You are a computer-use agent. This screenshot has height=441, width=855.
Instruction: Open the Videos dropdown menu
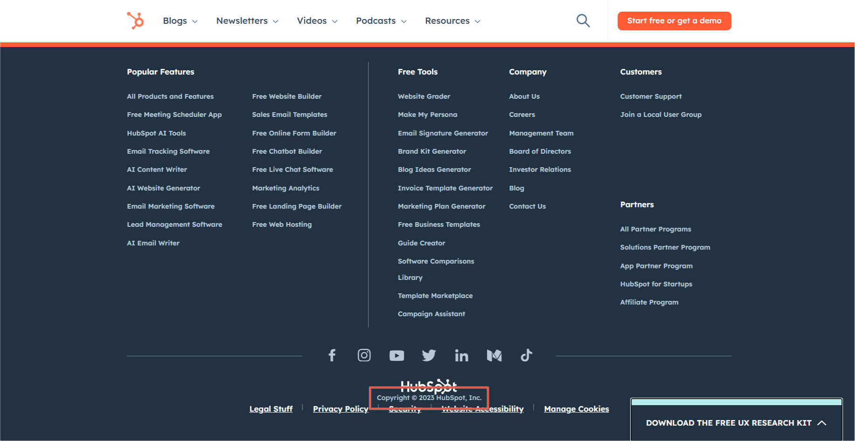click(x=317, y=21)
